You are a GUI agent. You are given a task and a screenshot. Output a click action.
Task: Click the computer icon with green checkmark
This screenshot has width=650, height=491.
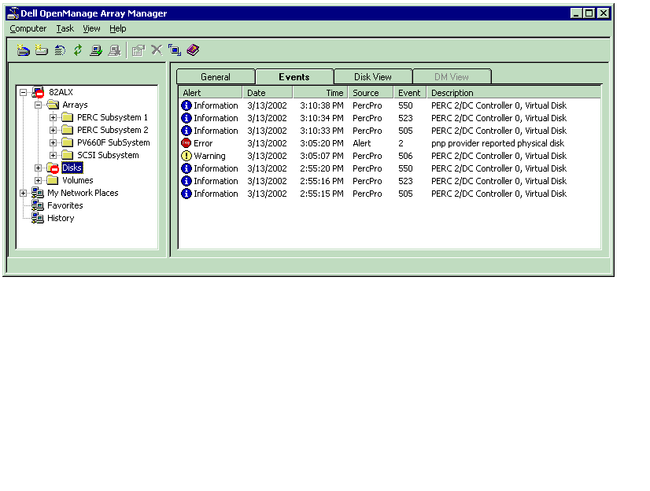95,50
